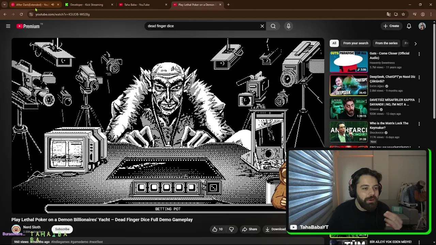This screenshot has width=436, height=245.
Task: Switch to the After Dark(Extended) tab
Action: tap(32, 5)
